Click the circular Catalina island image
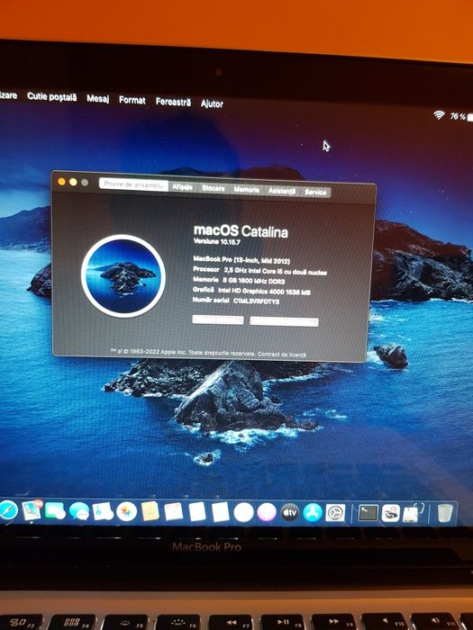The image size is (473, 630). pyautogui.click(x=123, y=276)
